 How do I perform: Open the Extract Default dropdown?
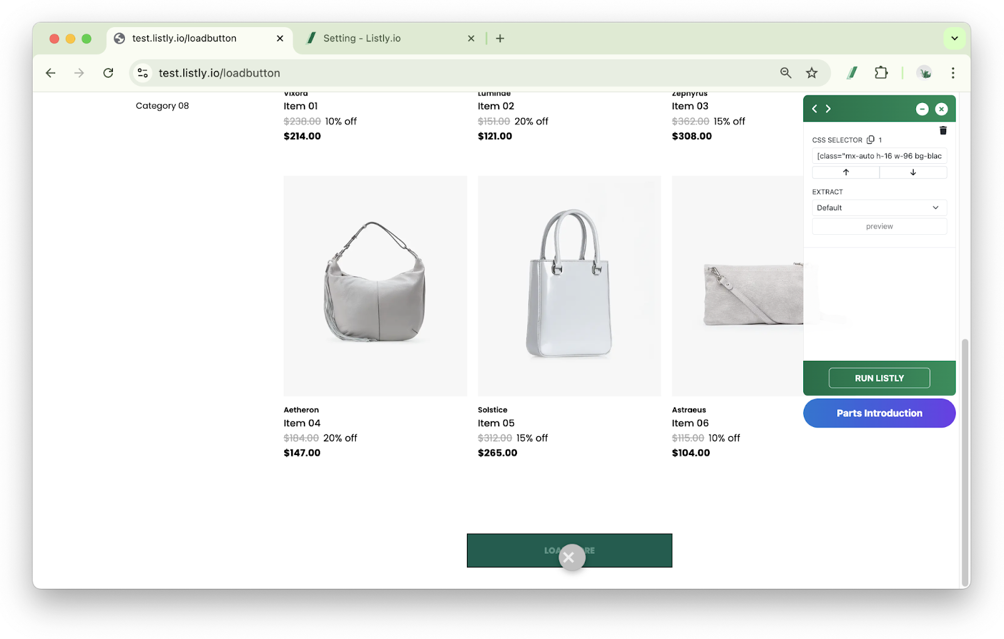click(x=879, y=208)
